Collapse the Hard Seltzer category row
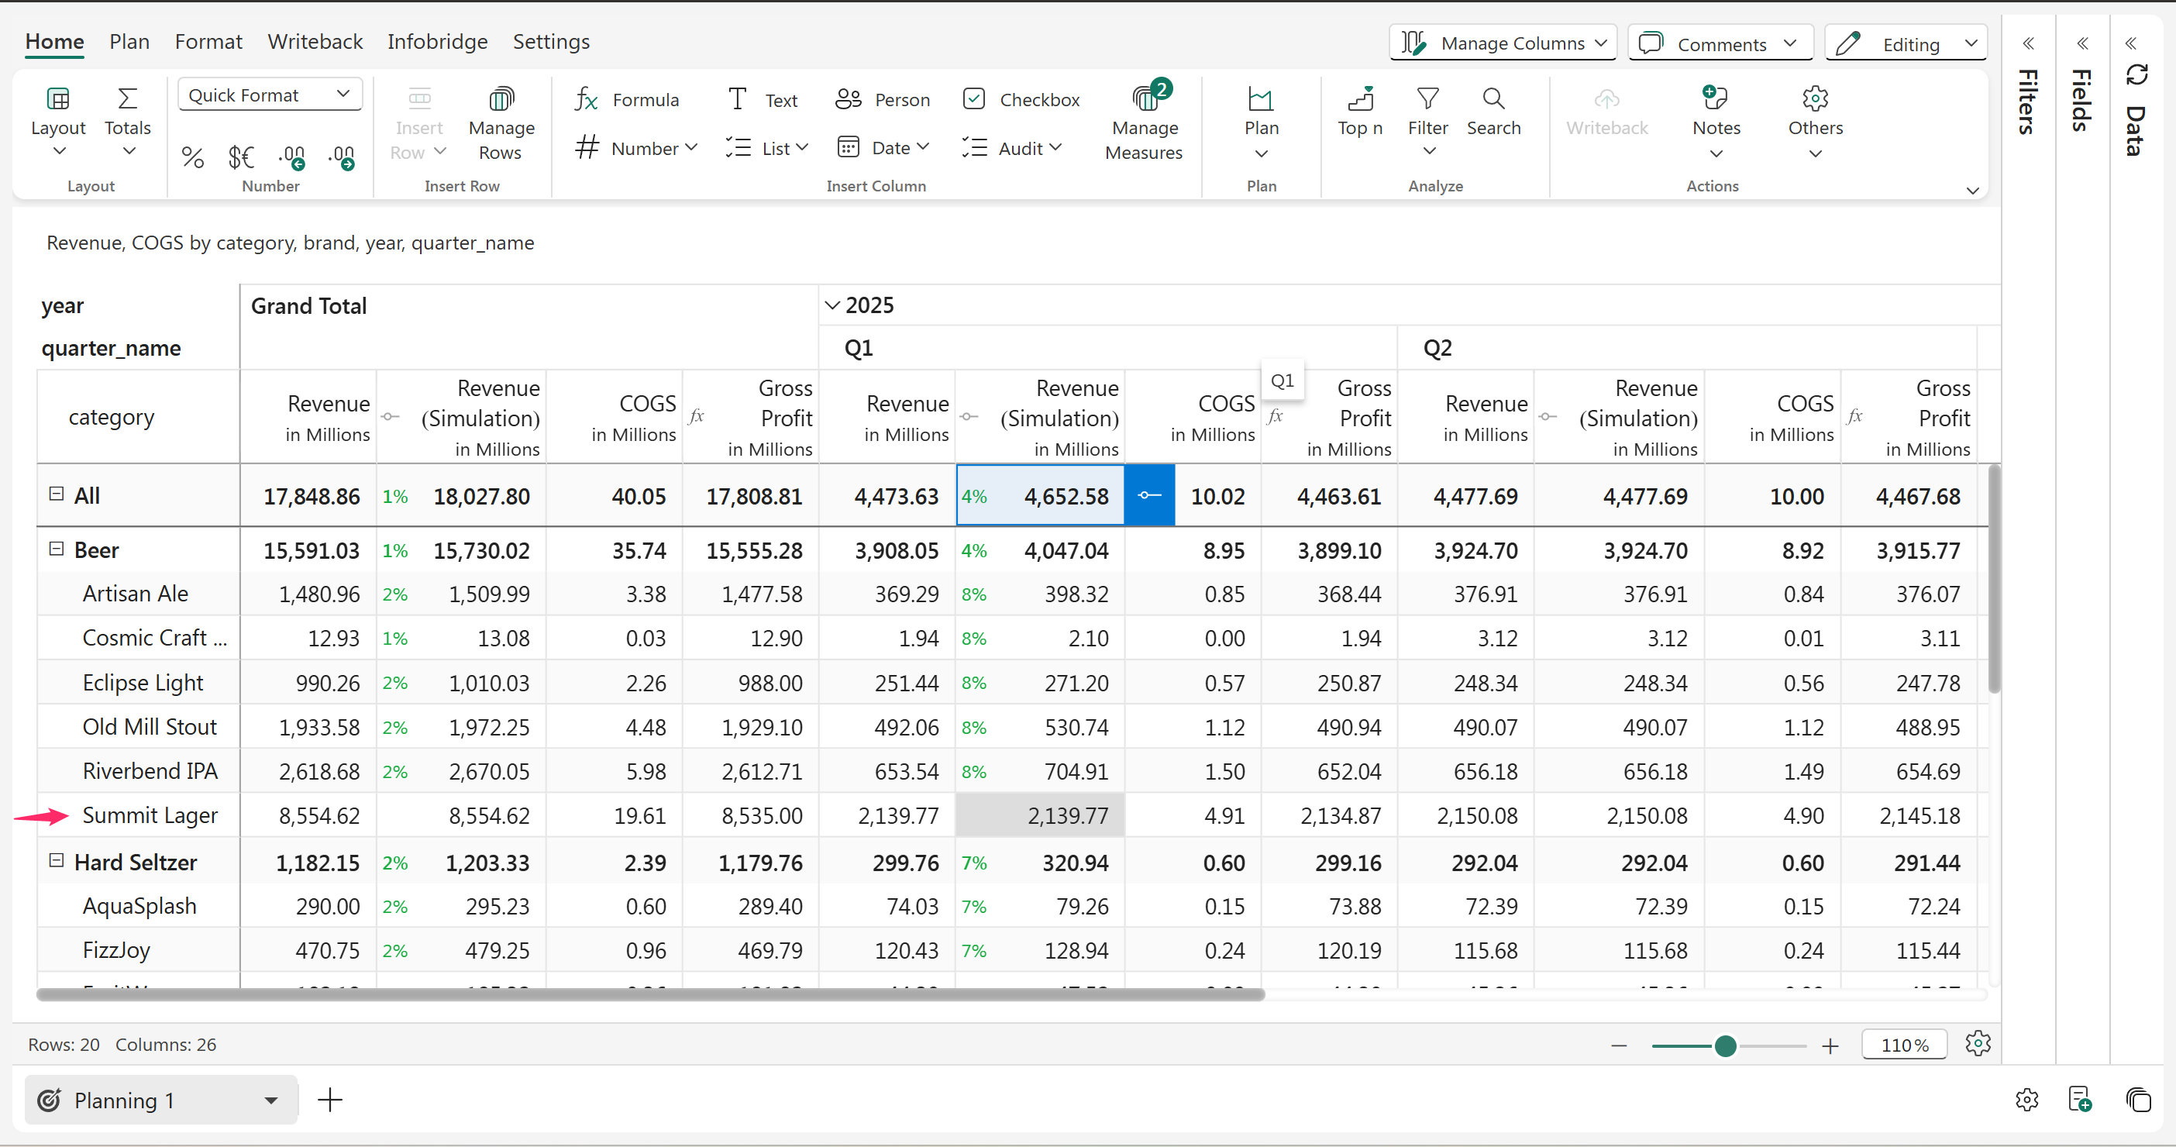 coord(57,861)
